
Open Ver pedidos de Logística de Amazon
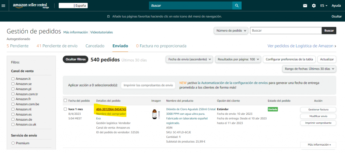click(x=302, y=46)
